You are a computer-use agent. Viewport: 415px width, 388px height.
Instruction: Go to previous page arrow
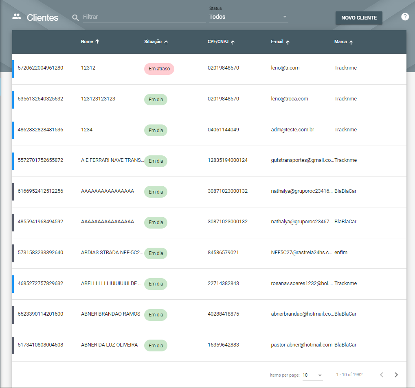tap(381, 375)
